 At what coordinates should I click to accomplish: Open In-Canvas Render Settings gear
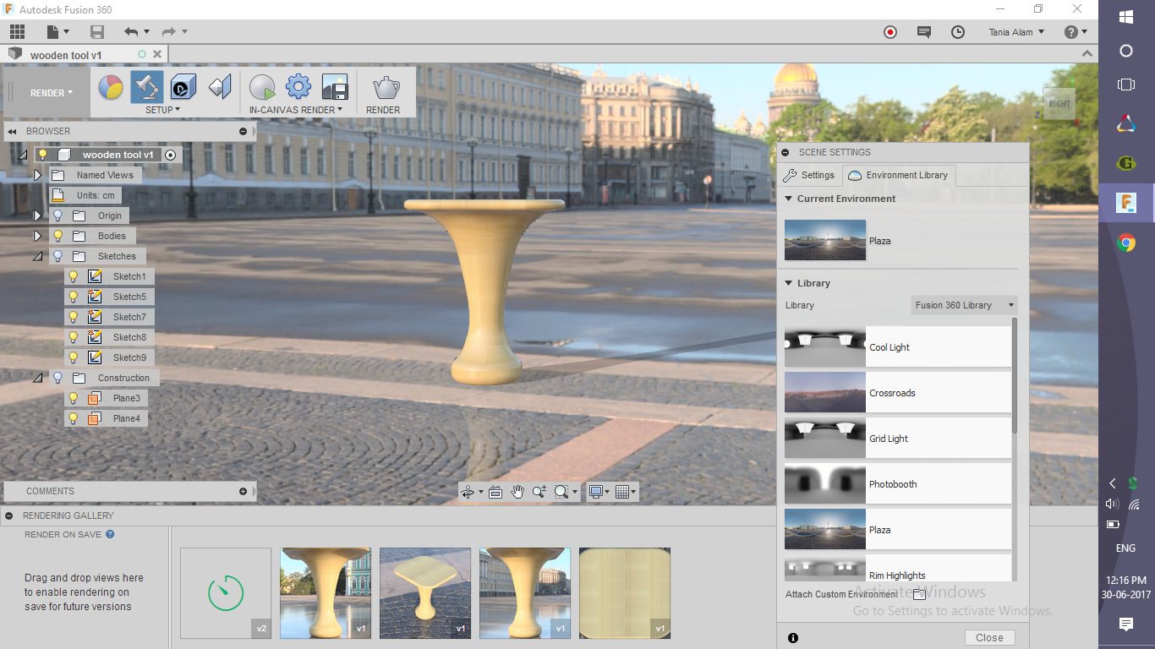[298, 87]
